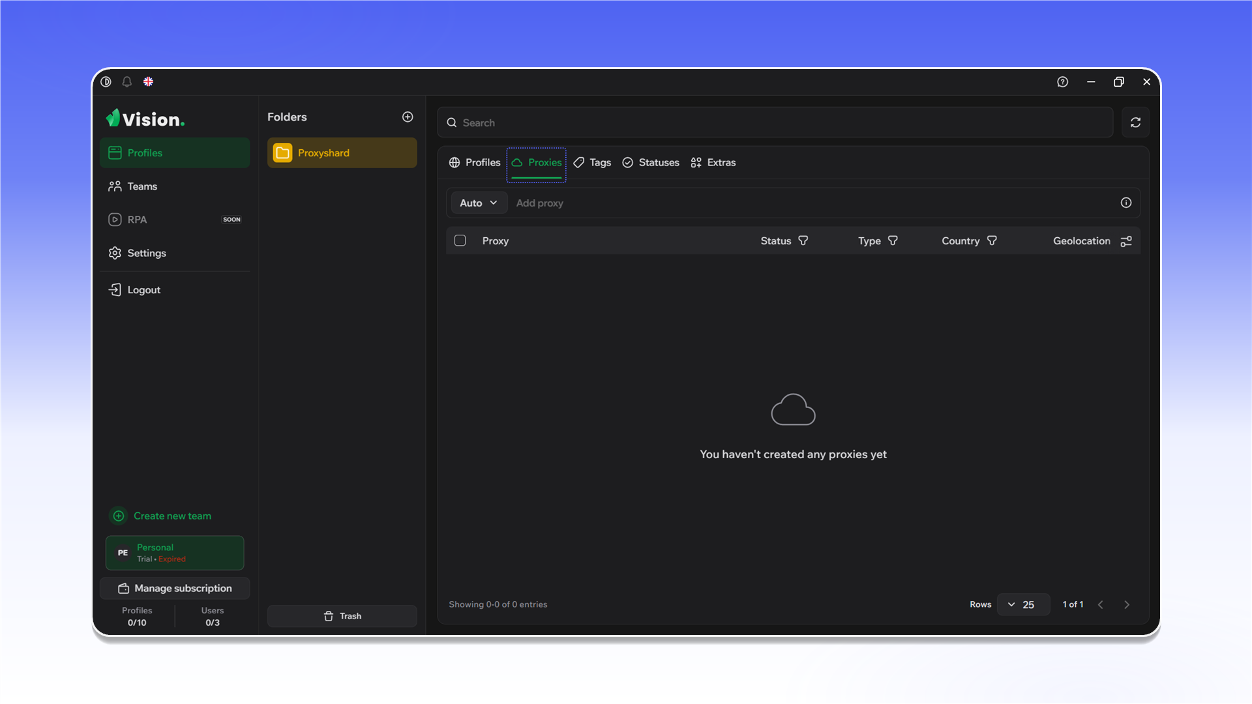Open the Trash
This screenshot has height=704, width=1252.
click(342, 616)
